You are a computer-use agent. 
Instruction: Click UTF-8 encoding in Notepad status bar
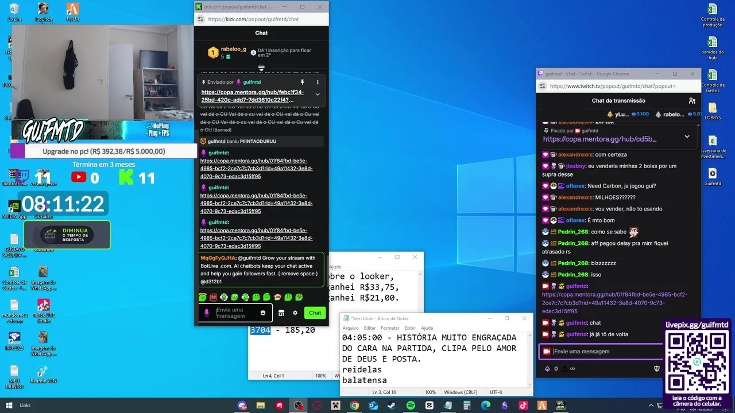pos(496,392)
